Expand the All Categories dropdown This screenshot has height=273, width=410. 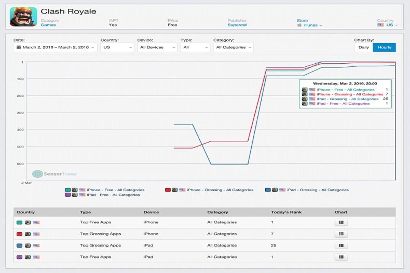coord(233,47)
